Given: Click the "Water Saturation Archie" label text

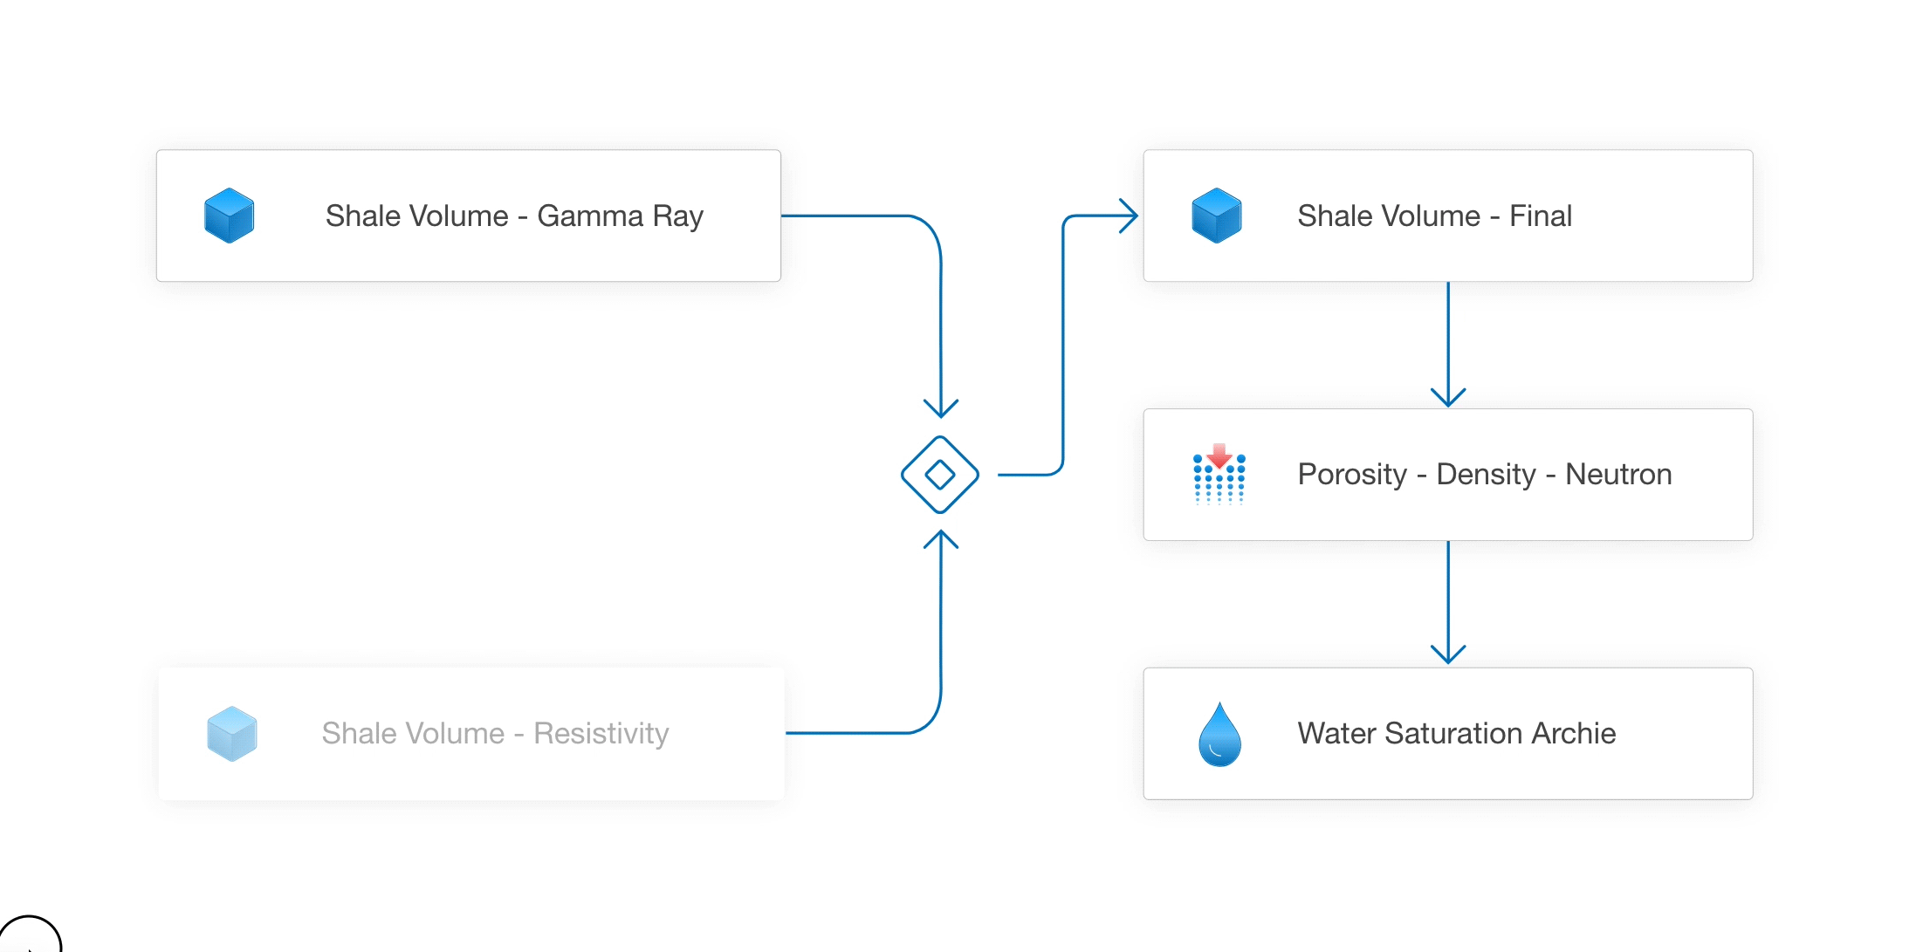Looking at the screenshot, I should tap(1456, 733).
